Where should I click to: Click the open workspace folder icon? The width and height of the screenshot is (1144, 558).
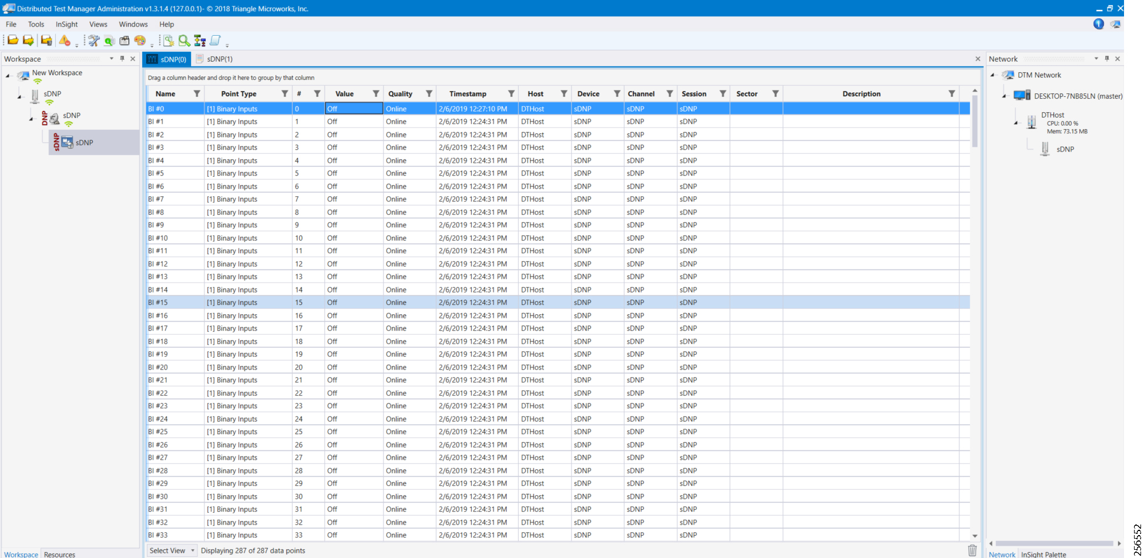tap(12, 41)
